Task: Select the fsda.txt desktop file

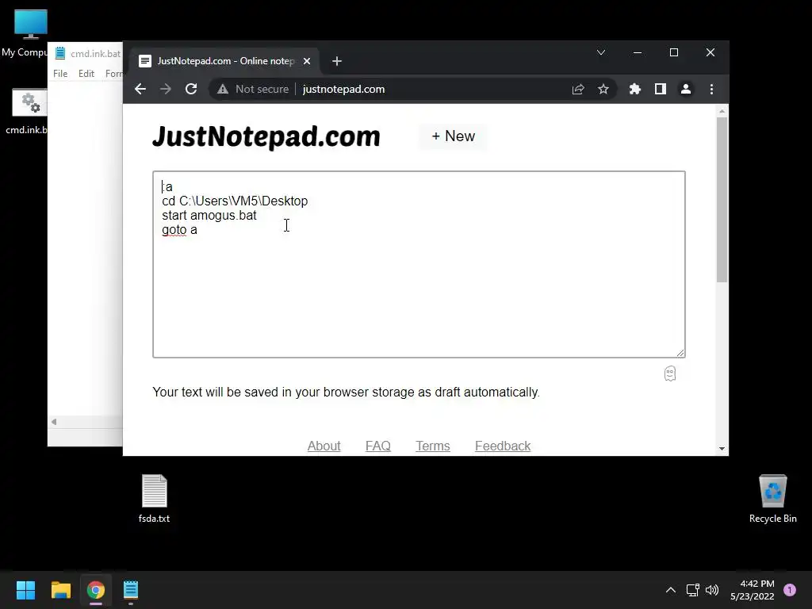Action: [x=155, y=498]
